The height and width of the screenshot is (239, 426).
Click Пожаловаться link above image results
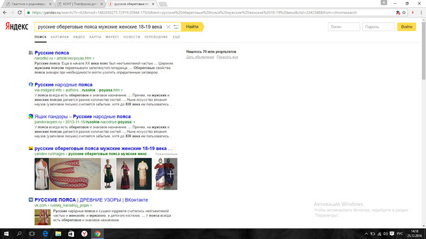coord(166,154)
